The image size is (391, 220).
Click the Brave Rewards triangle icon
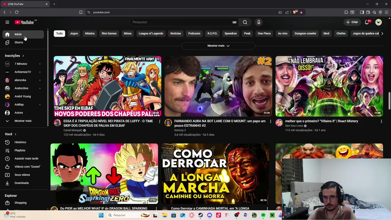point(301,12)
